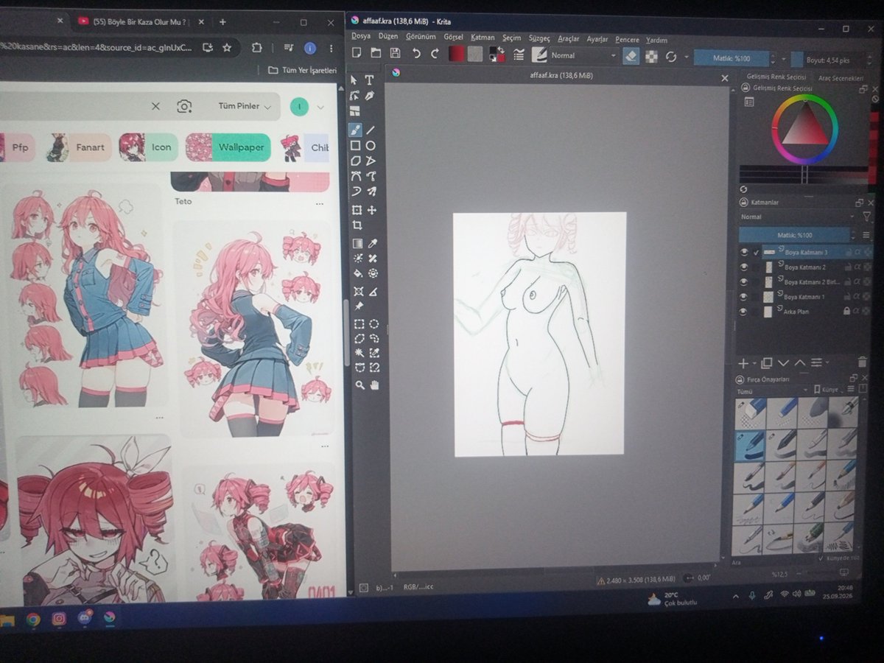
Task: Select the Zoom magnifier tool
Action: coord(359,385)
